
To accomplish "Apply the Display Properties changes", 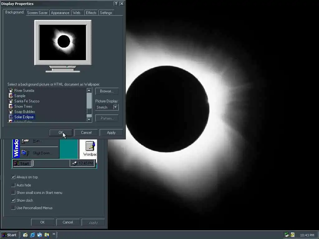I will point(111,133).
